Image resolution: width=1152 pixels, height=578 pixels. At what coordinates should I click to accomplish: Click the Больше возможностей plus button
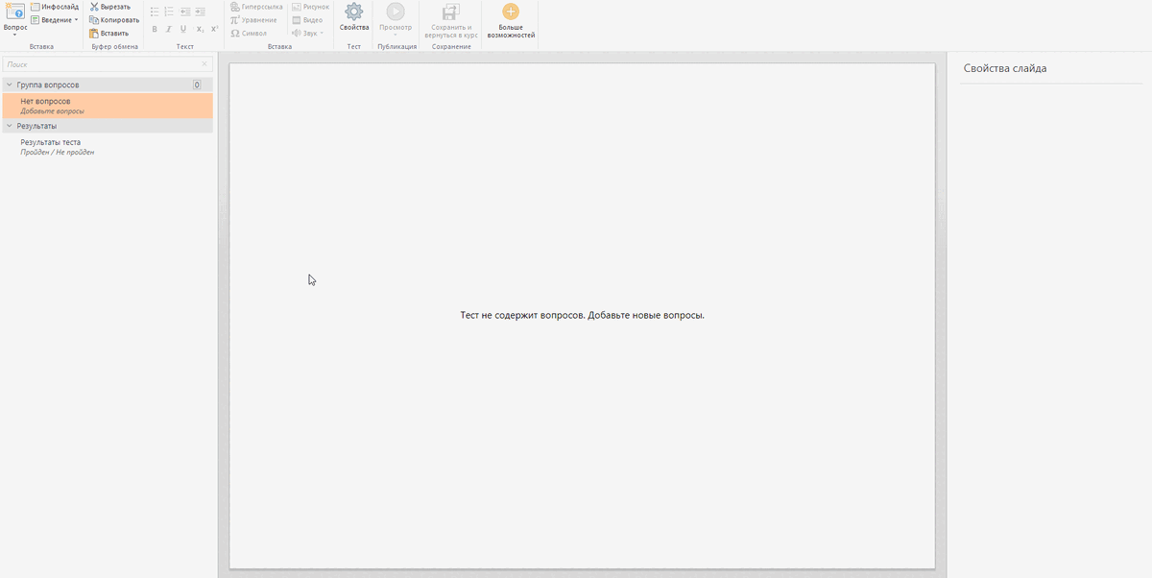[x=511, y=19]
